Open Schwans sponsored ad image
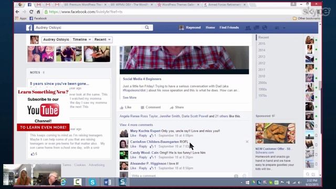This screenshot has width=336, height=189. pyautogui.click(x=275, y=133)
